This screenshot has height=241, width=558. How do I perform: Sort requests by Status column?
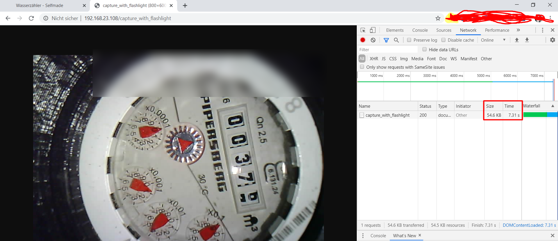(x=427, y=106)
